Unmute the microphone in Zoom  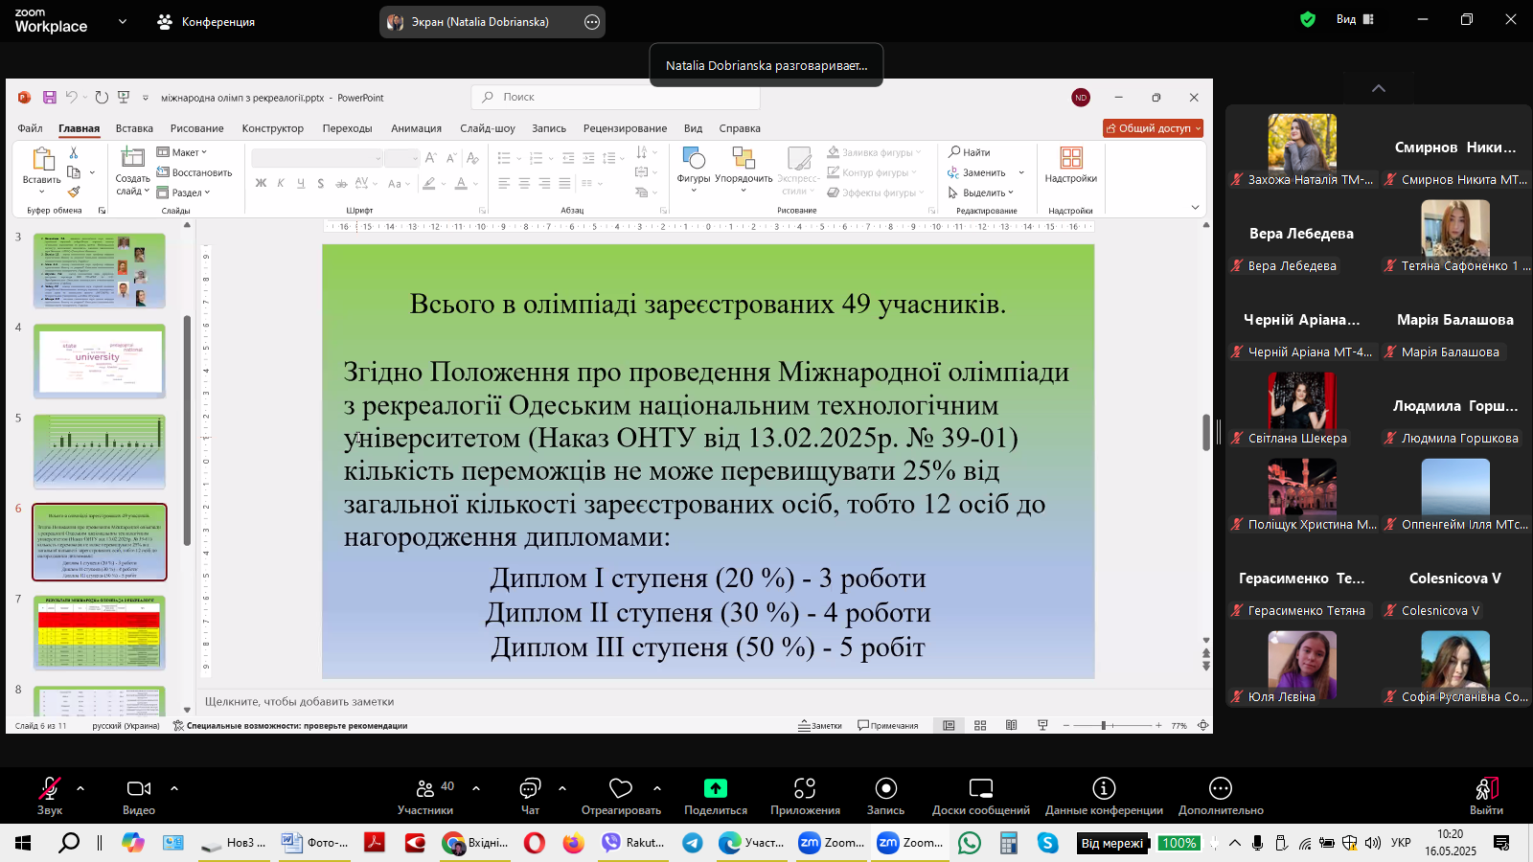50,788
